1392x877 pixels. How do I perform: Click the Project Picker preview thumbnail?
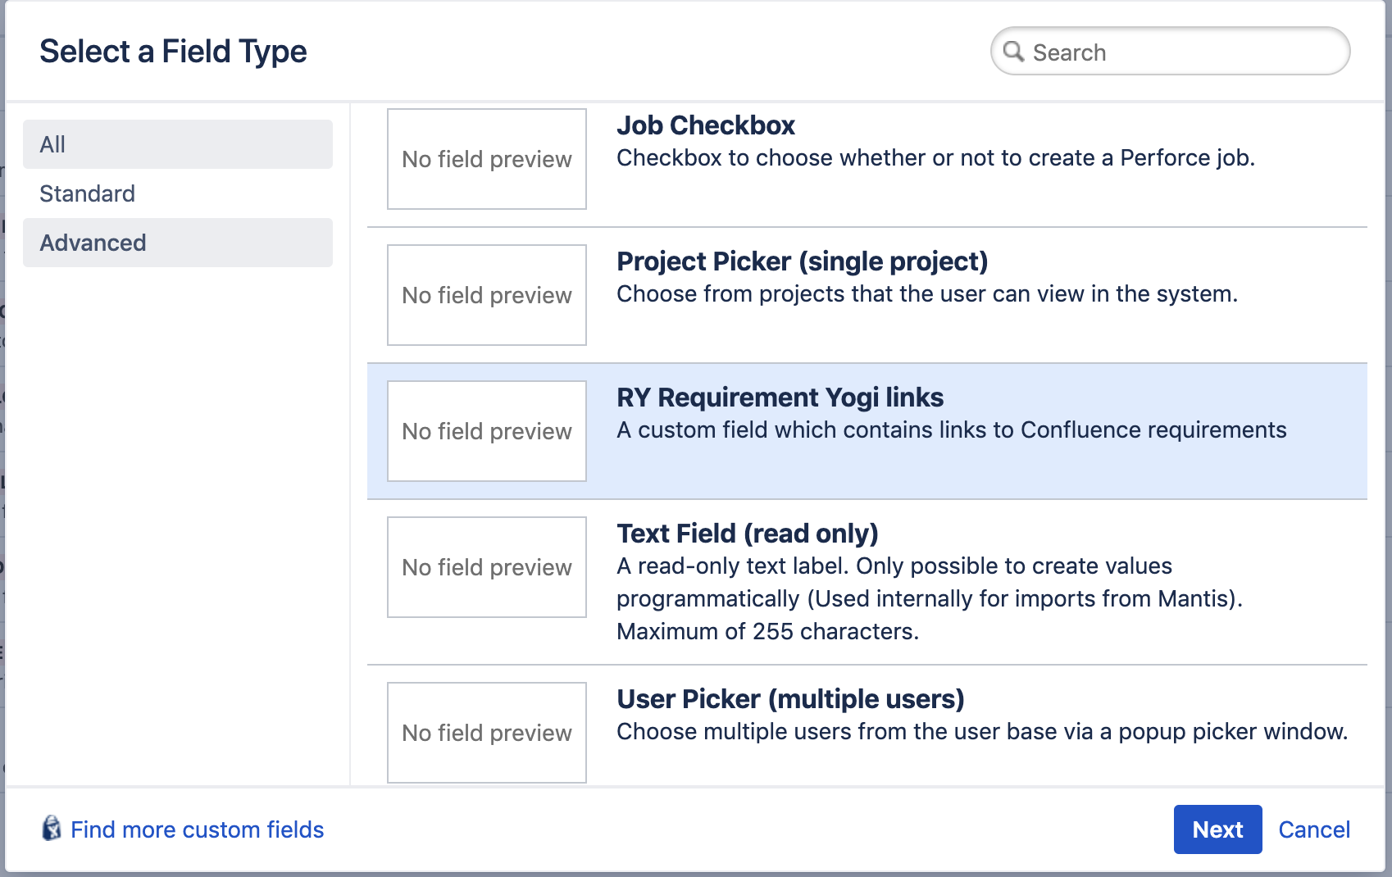click(486, 295)
